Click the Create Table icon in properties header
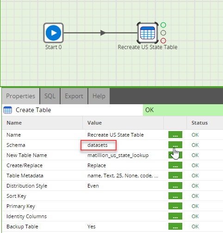The height and width of the screenshot is (233, 223). 7,110
